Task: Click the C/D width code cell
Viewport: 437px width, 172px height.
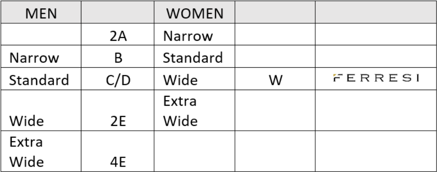Action: coord(118,79)
